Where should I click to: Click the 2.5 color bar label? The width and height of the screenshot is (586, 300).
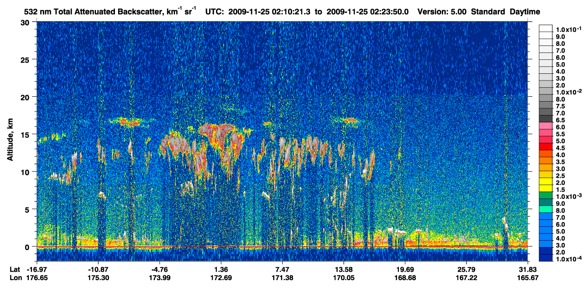click(x=560, y=176)
